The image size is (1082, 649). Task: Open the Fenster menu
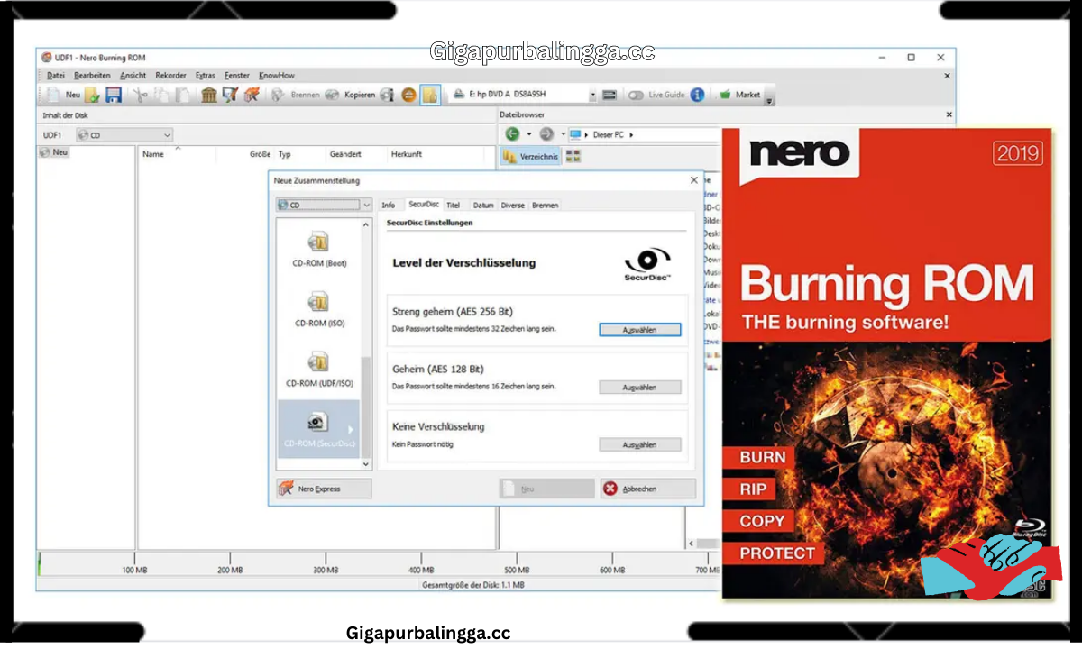pos(237,76)
